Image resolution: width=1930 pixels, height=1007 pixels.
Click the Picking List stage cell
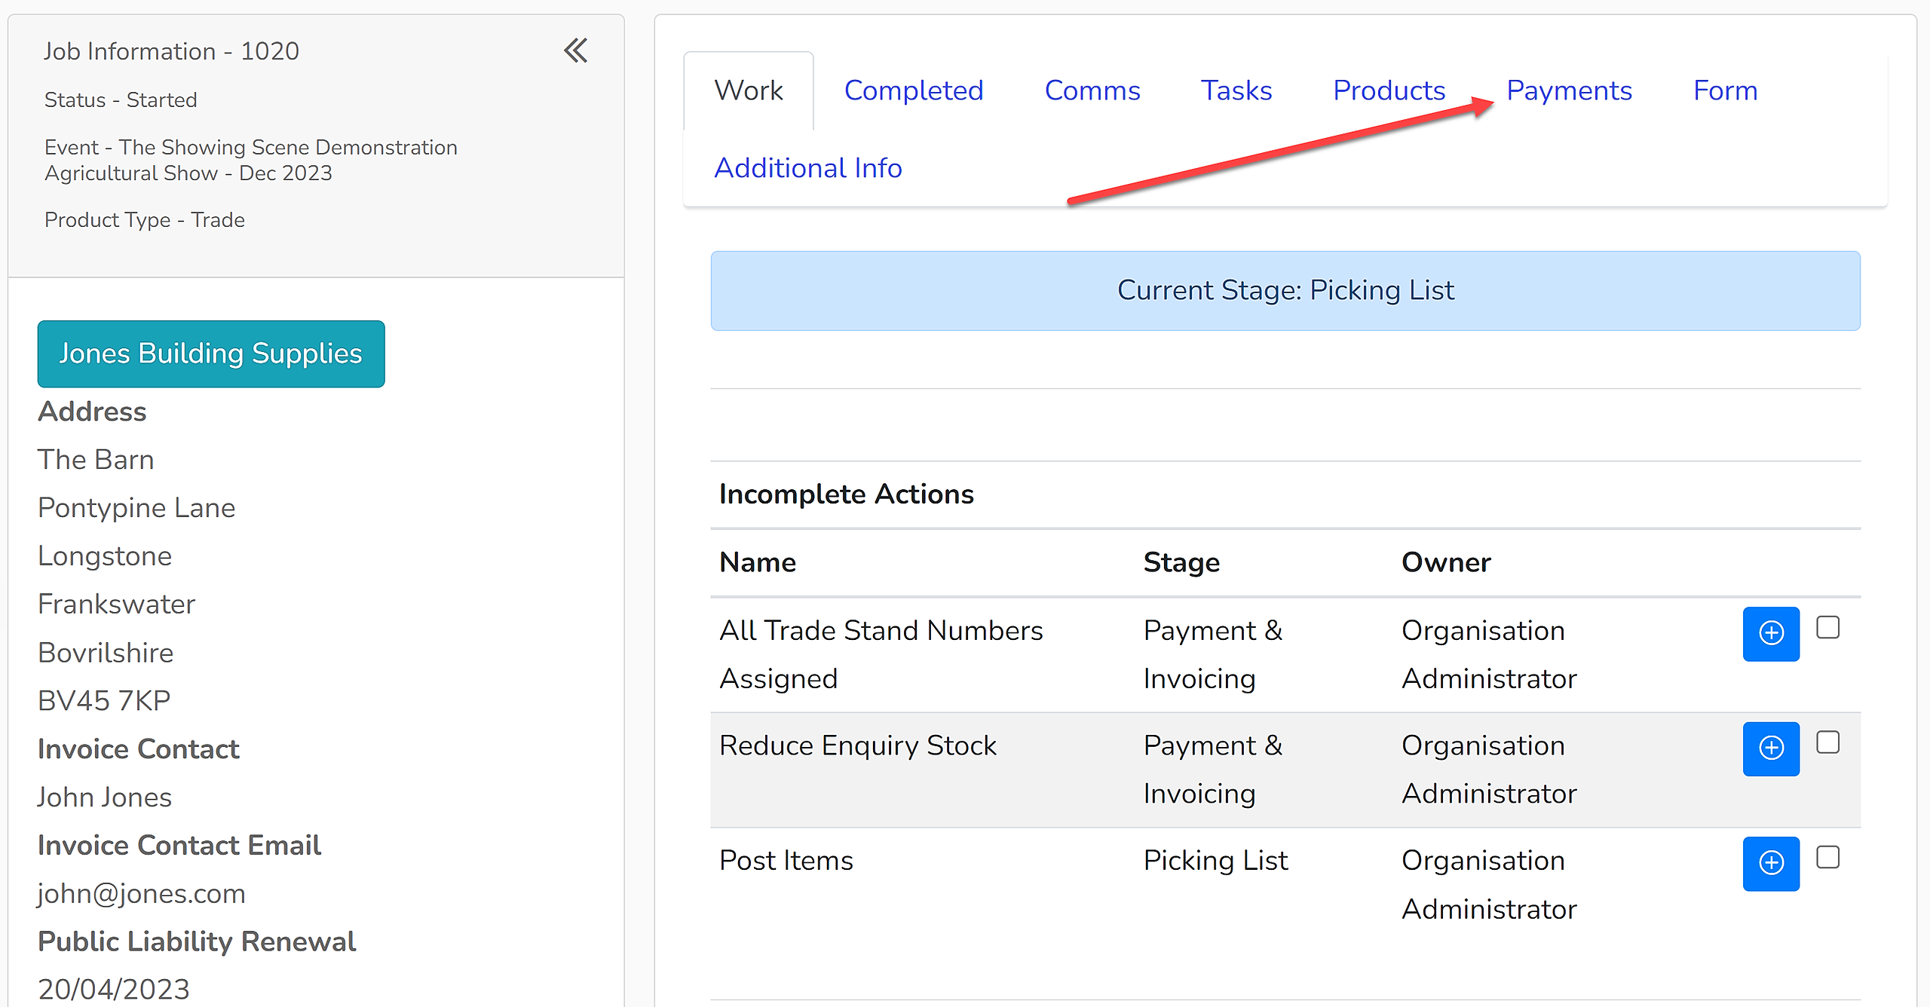point(1215,860)
